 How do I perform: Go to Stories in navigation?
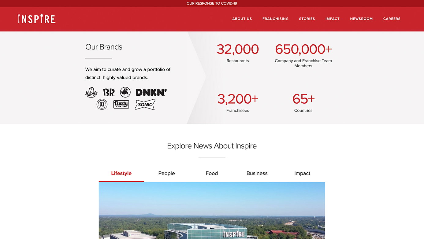point(307,19)
